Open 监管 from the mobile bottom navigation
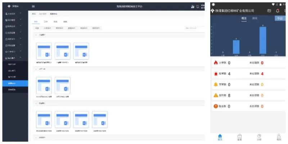The height and width of the screenshot is (144, 288). click(239, 137)
